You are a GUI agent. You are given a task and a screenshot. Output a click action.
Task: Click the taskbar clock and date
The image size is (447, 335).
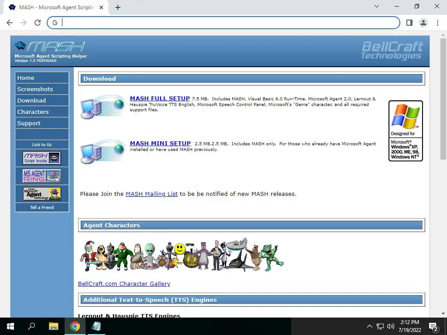[410, 326]
